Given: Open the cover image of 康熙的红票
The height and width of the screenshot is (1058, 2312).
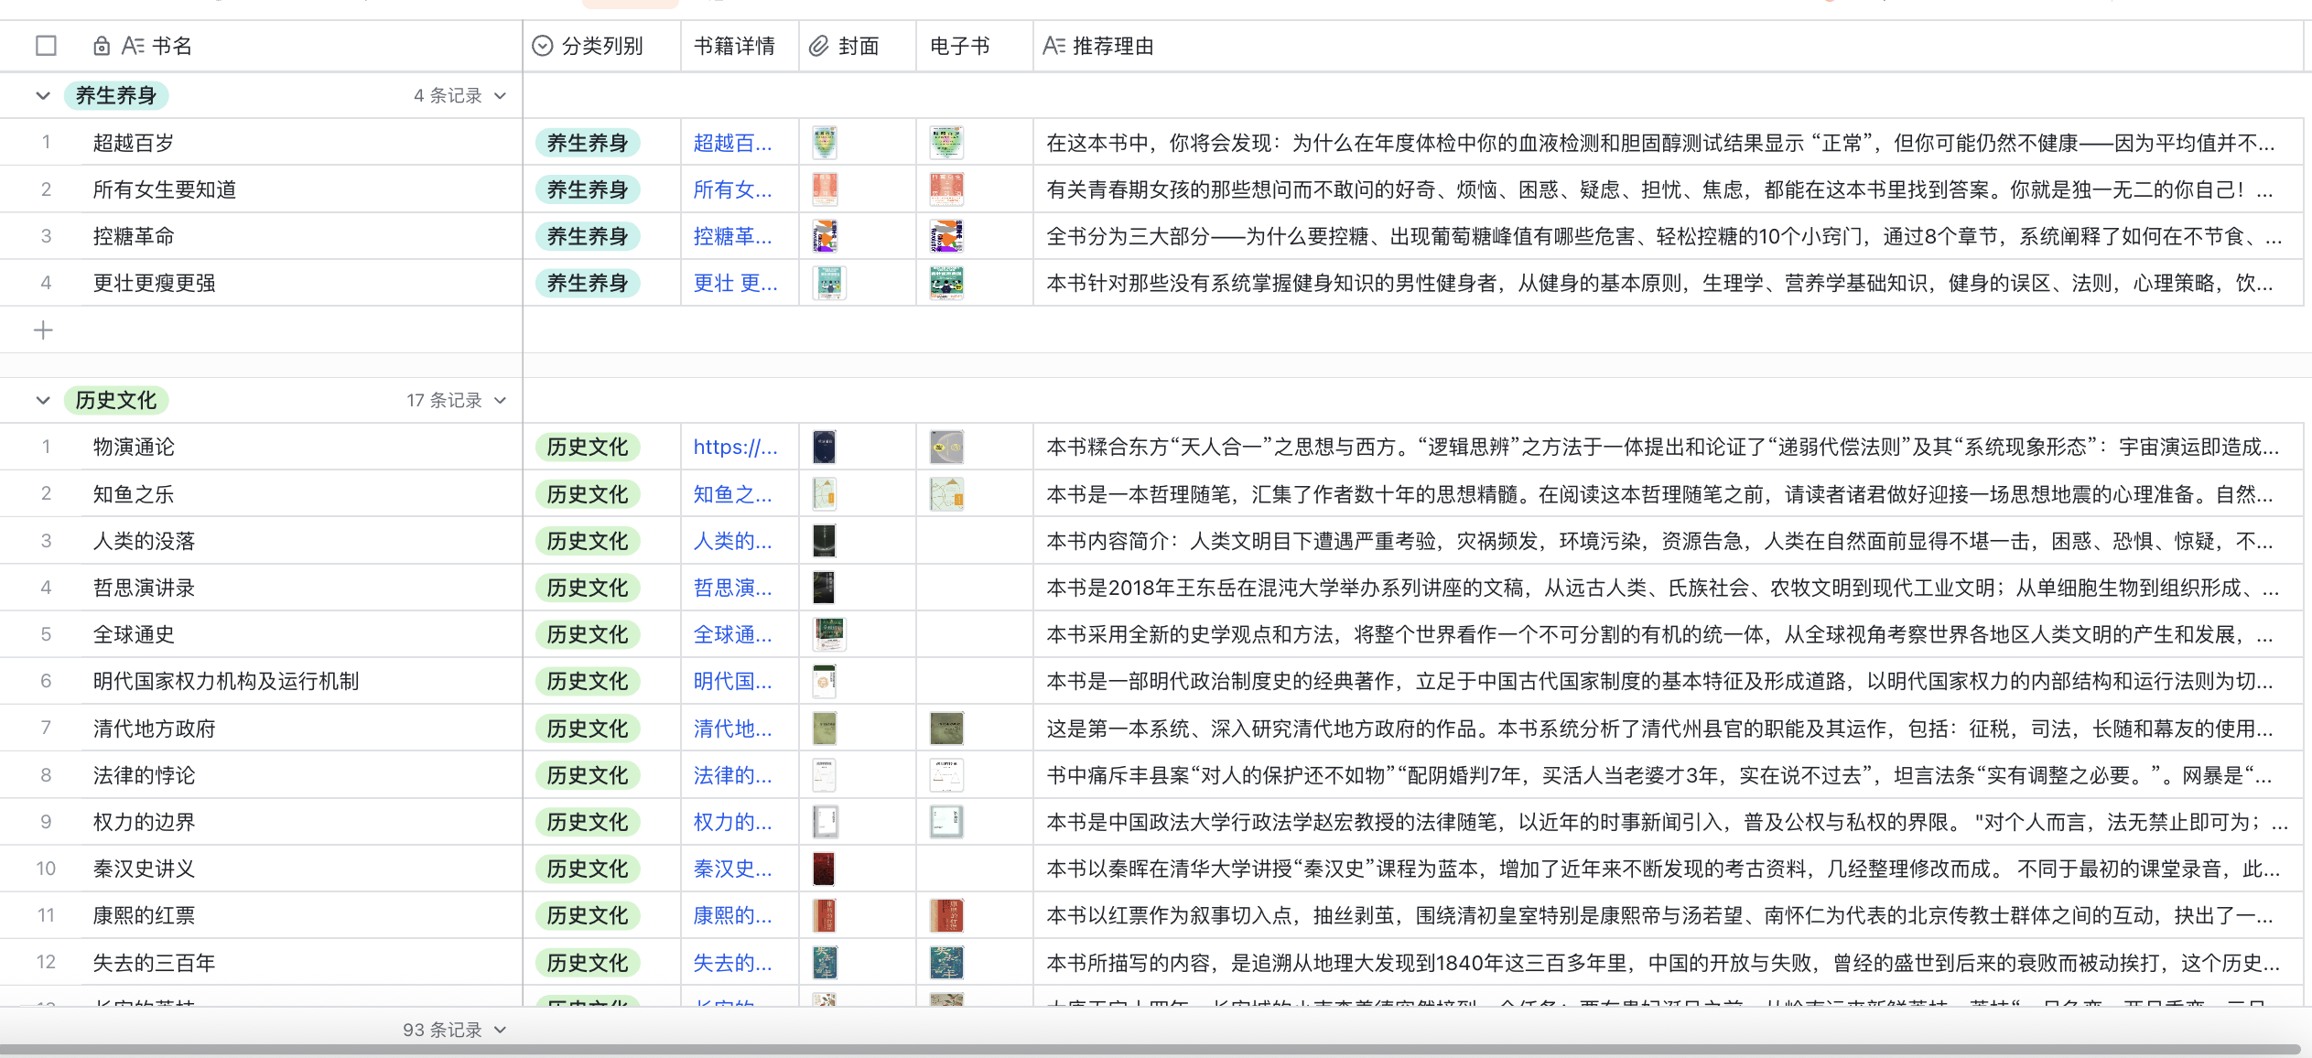Looking at the screenshot, I should point(825,915).
